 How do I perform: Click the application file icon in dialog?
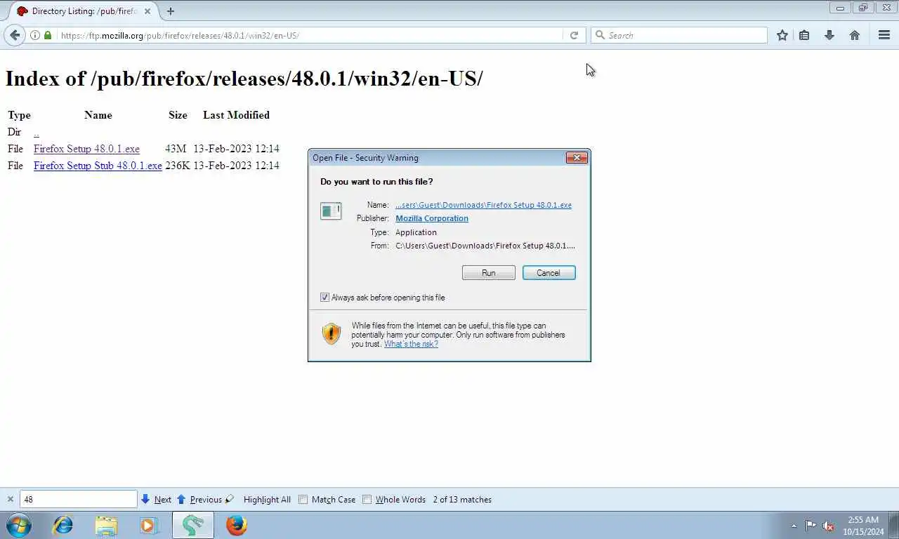[331, 211]
